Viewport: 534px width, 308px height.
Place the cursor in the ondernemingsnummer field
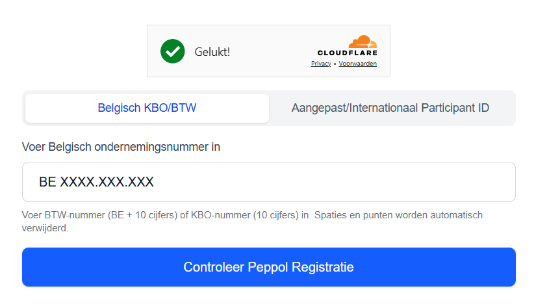point(268,182)
